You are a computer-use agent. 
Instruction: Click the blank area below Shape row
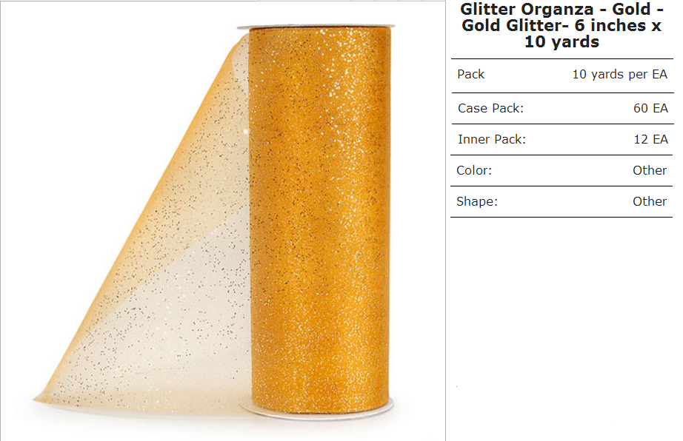click(562, 326)
